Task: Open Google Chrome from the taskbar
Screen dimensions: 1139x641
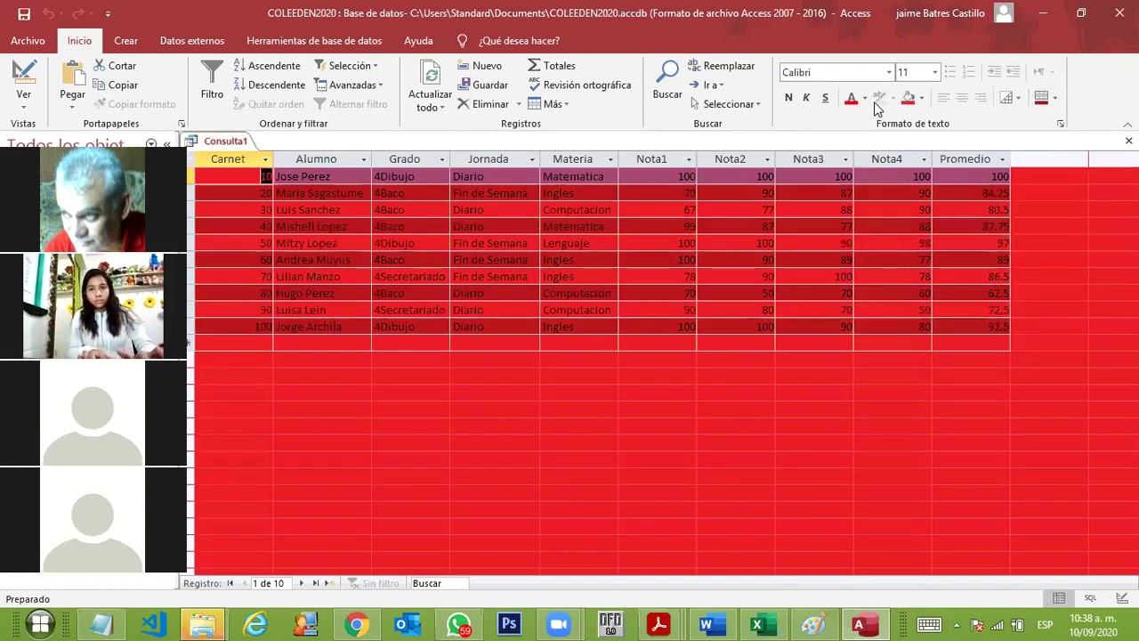Action: [357, 625]
